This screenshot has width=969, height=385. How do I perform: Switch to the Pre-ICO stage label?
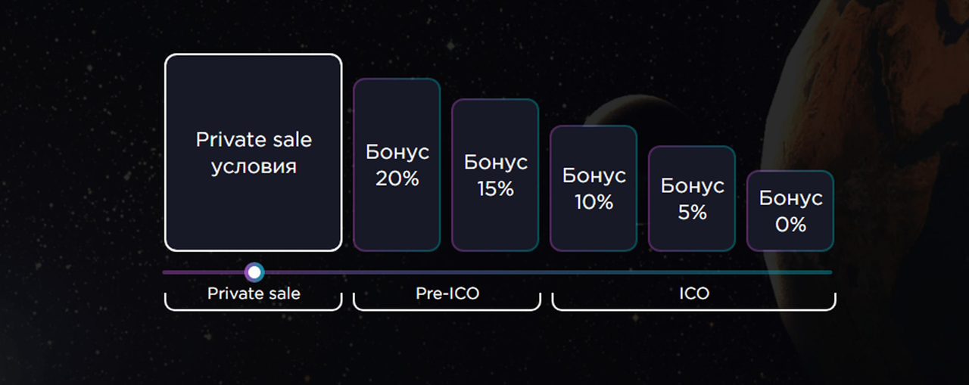click(x=447, y=293)
